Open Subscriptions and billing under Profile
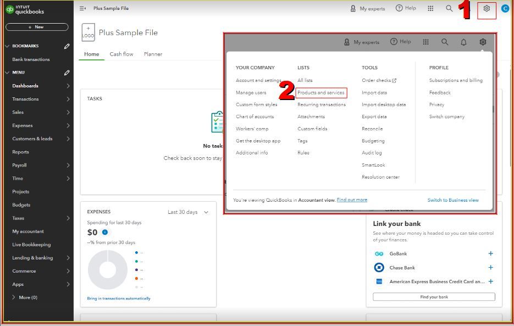The width and height of the screenshot is (514, 326). tap(456, 80)
